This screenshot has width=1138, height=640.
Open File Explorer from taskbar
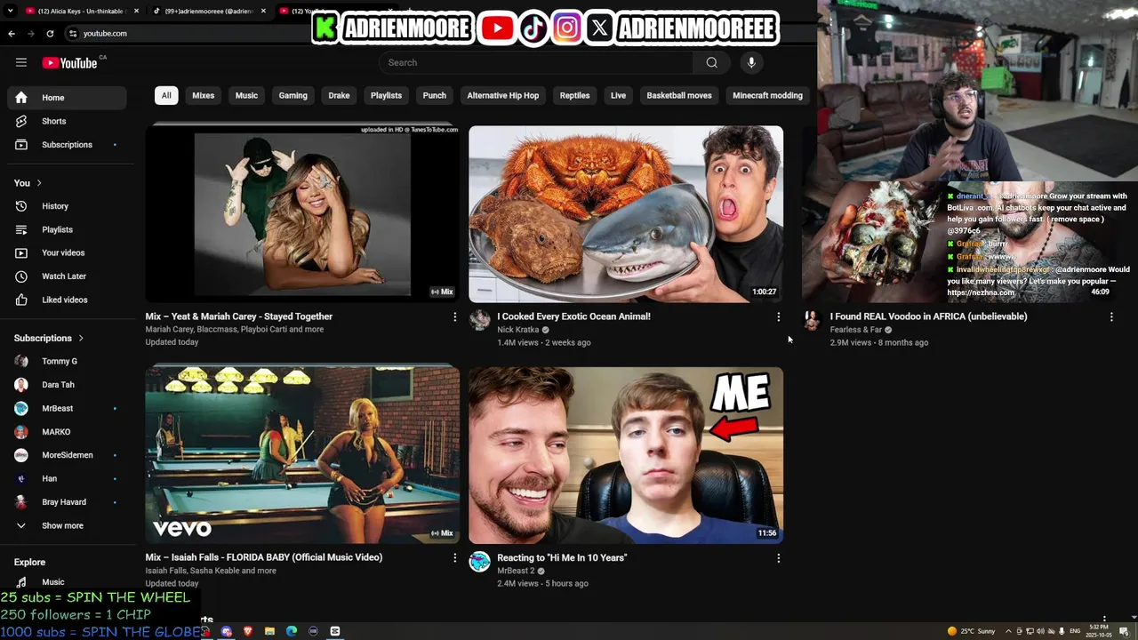[x=269, y=631]
